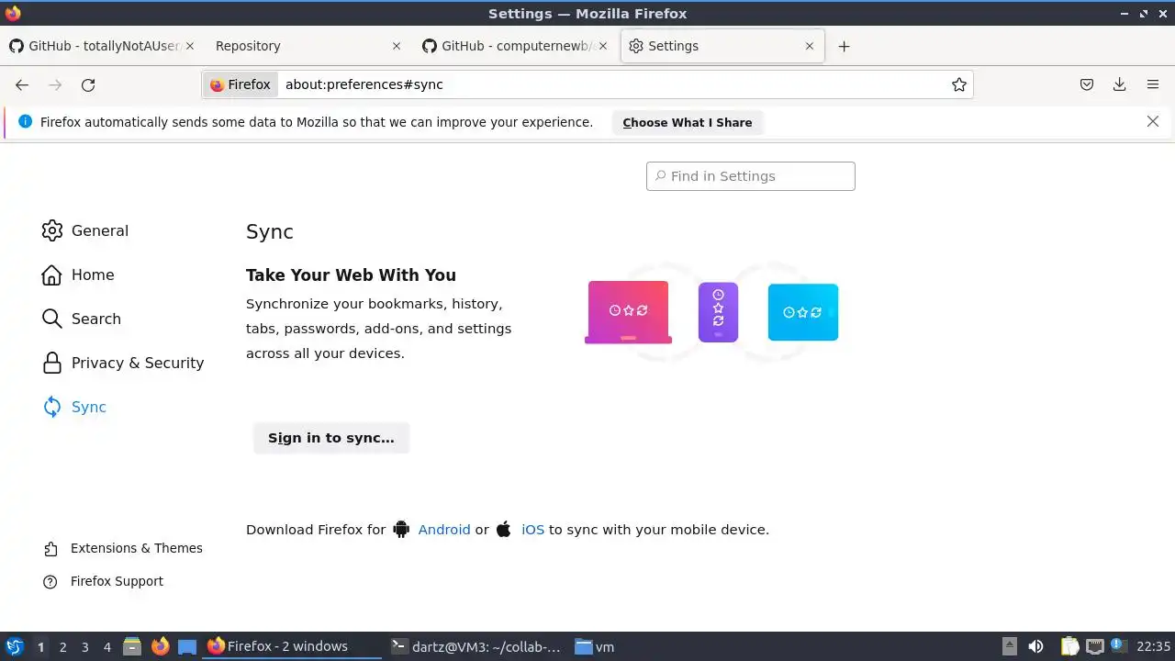Viewport: 1175px width, 661px height.
Task: Click the show desktop taskbar icon
Action: pyautogui.click(x=187, y=646)
